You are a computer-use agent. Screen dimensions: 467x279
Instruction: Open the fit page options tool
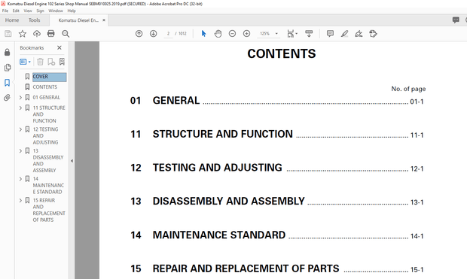coord(292,34)
